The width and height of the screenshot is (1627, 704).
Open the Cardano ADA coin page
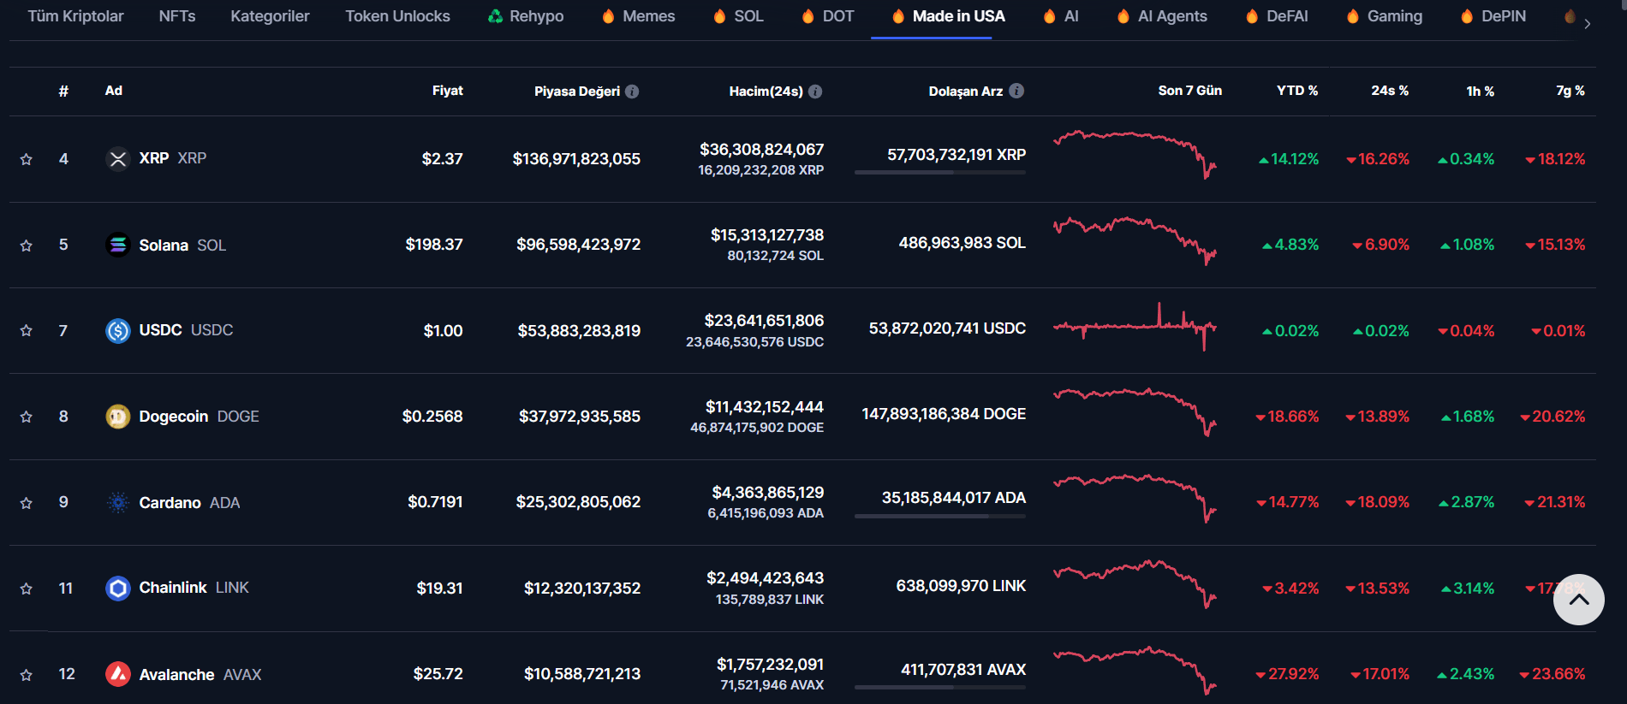coord(170,503)
